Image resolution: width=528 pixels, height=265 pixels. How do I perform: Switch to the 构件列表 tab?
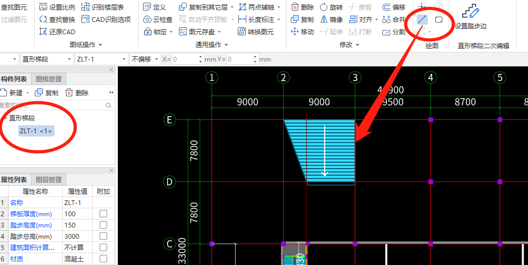coord(14,79)
